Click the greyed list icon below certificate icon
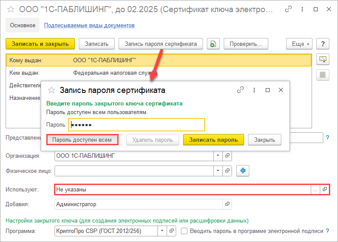The image size is (338, 242). tap(323, 75)
